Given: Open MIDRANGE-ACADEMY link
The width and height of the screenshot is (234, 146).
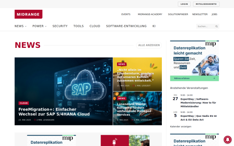Looking at the screenshot, I should [150, 14].
